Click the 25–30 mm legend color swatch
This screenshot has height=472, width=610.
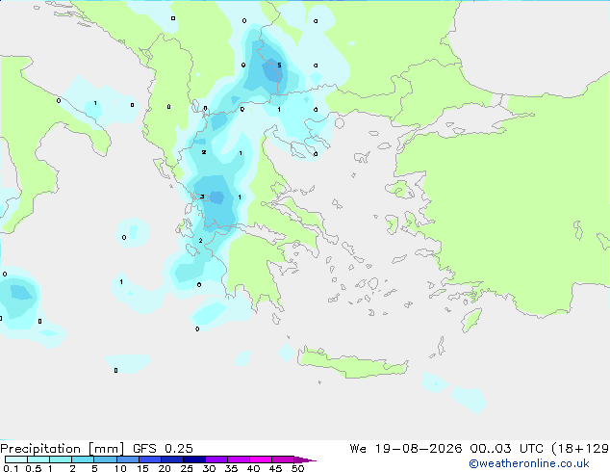(193, 459)
